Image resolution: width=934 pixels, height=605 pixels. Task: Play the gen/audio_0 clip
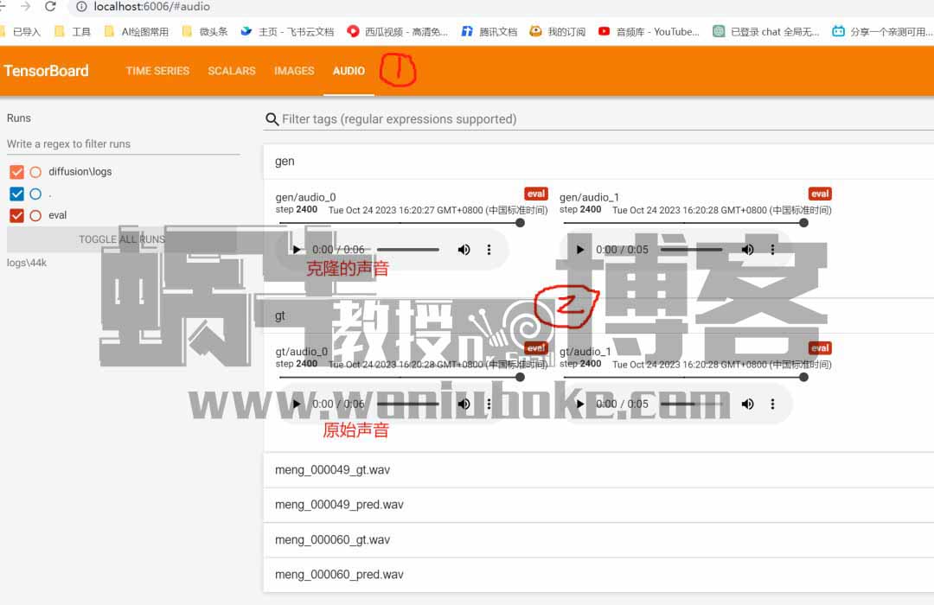click(297, 250)
